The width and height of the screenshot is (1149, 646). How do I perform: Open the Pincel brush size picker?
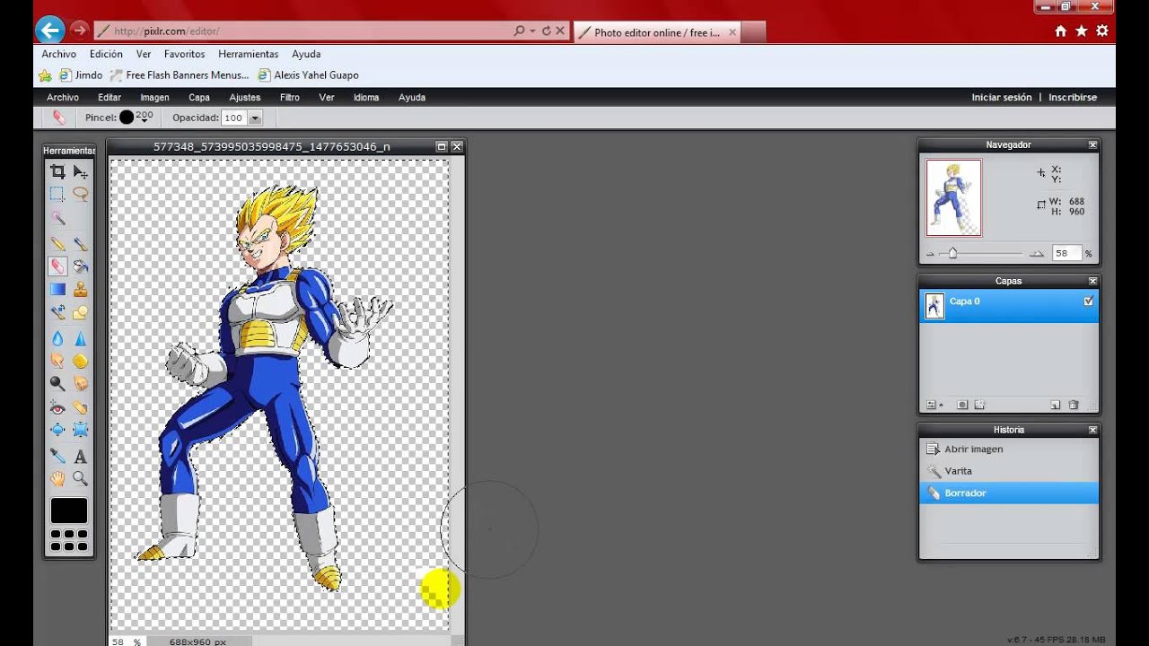tap(136, 118)
